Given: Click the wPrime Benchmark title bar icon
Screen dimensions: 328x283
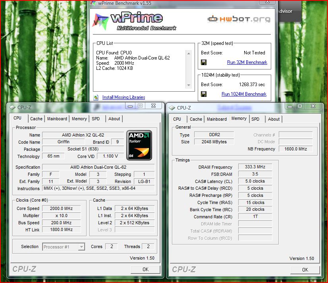Looking at the screenshot, I should tap(93, 3).
